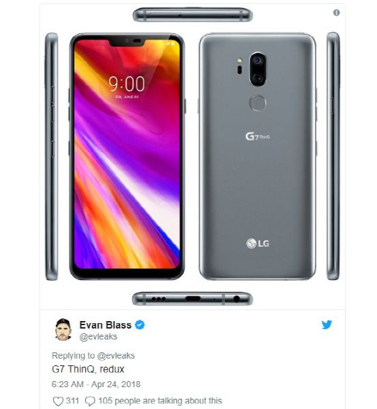377x409 pixels.
Task: Click the LG logo on the phone back
Action: [x=258, y=243]
